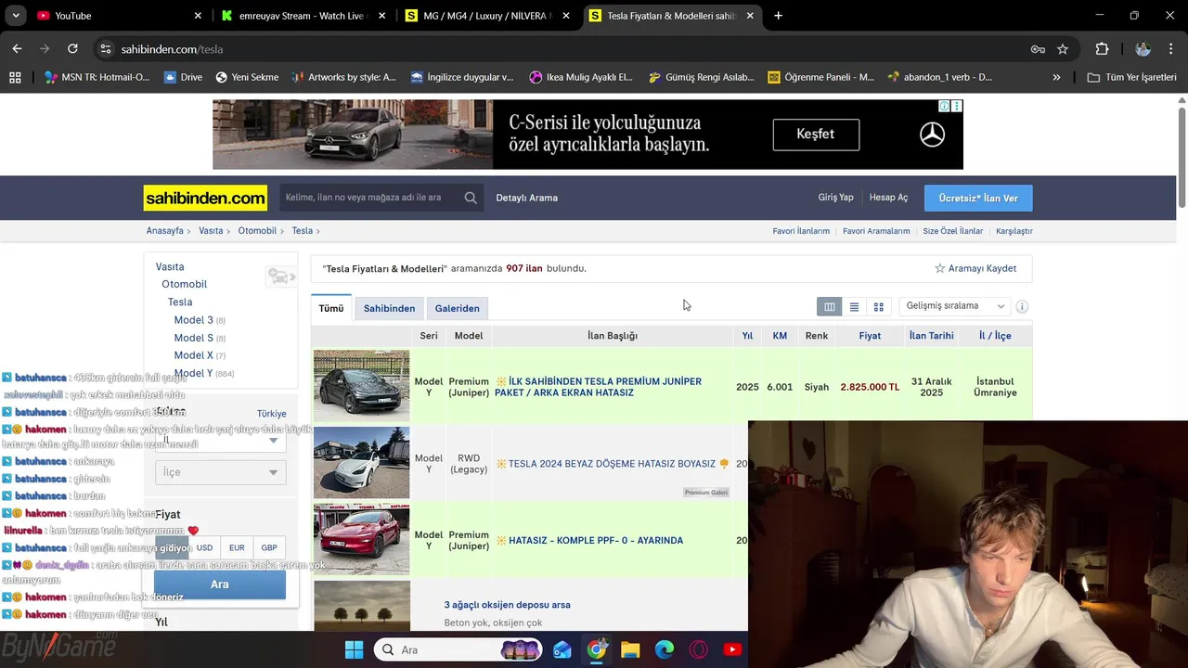Click the browser back arrow
The width and height of the screenshot is (1188, 668).
pos(17,49)
